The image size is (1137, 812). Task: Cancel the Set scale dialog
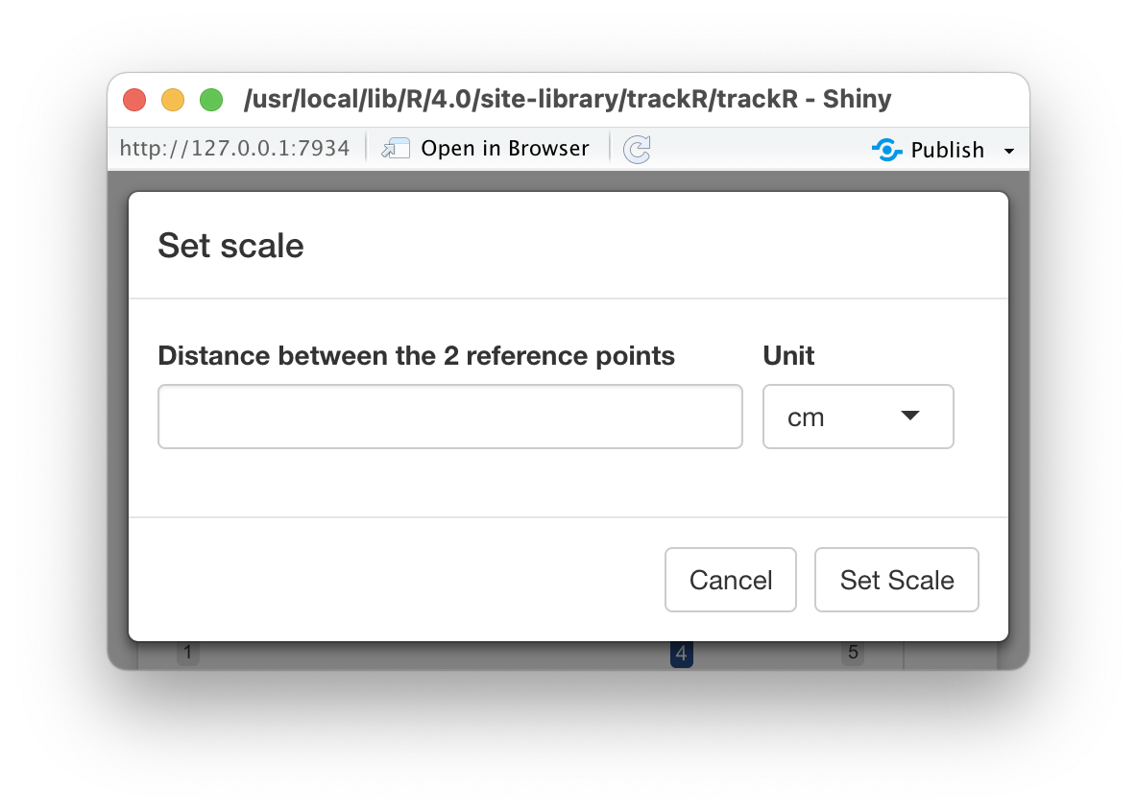(730, 580)
